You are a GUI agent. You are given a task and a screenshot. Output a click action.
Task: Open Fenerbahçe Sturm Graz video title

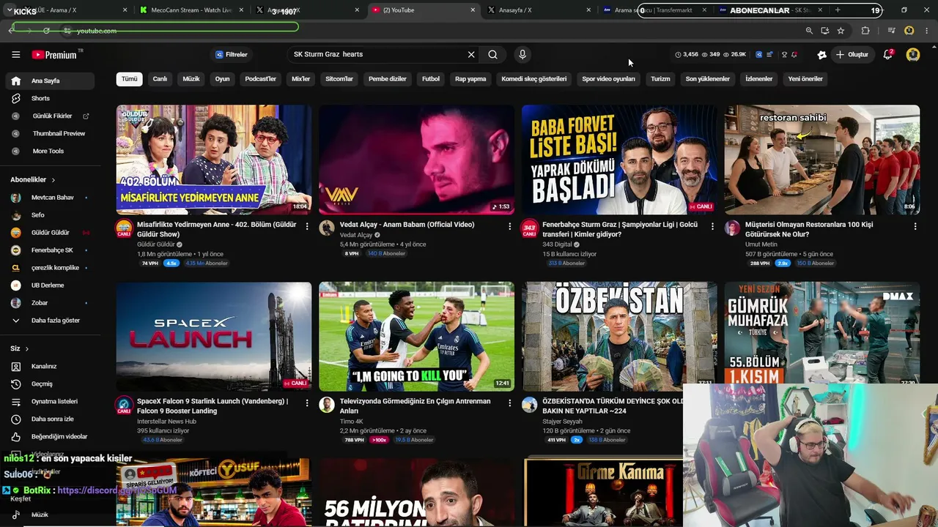(620, 230)
